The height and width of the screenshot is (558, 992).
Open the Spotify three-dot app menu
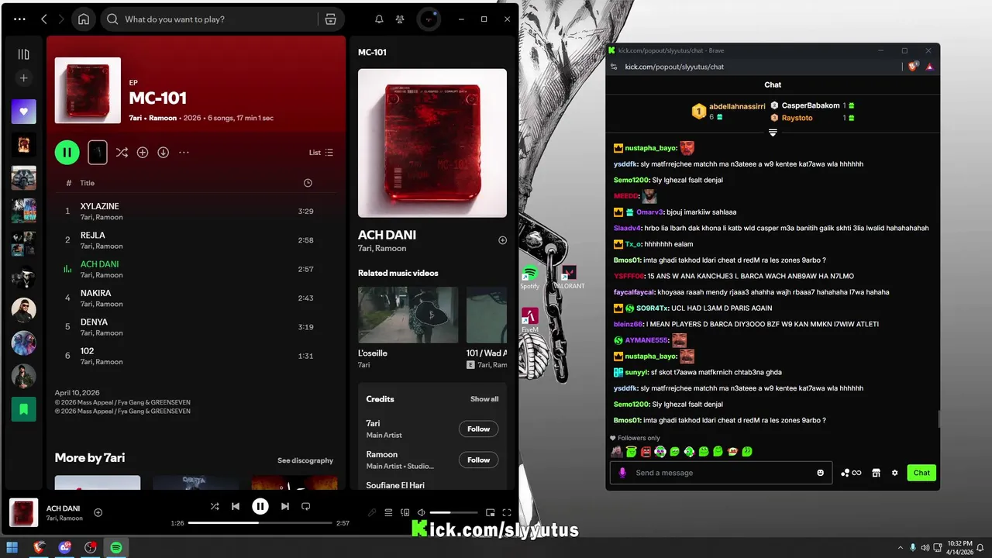(20, 19)
